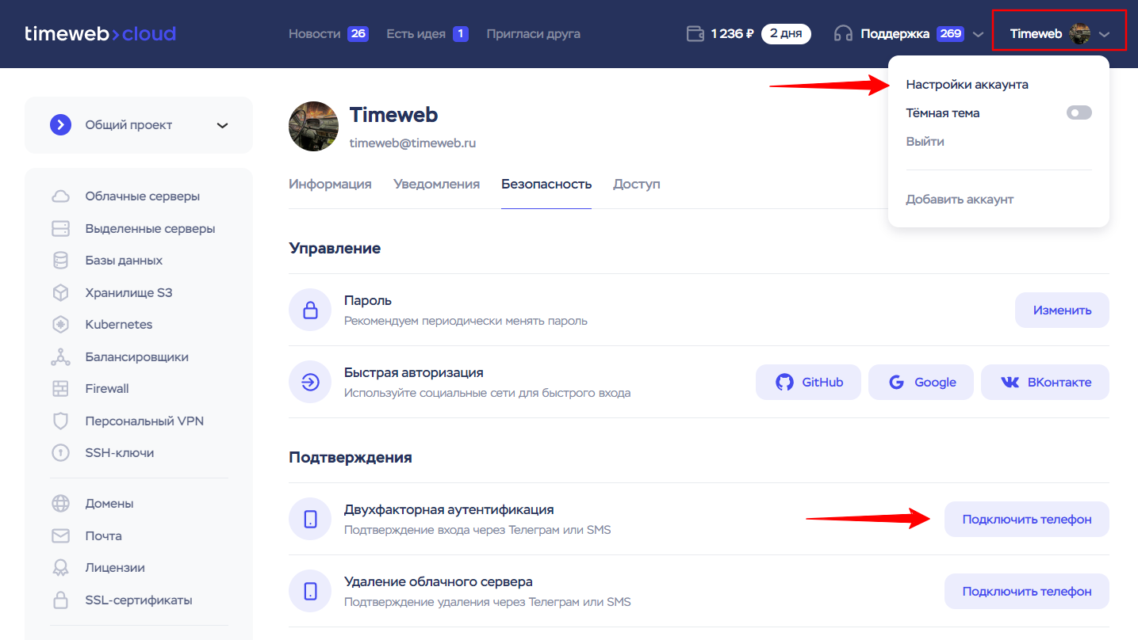Collapse the Timeweb account menu chevron
This screenshot has height=640, width=1138.
[x=1105, y=34]
